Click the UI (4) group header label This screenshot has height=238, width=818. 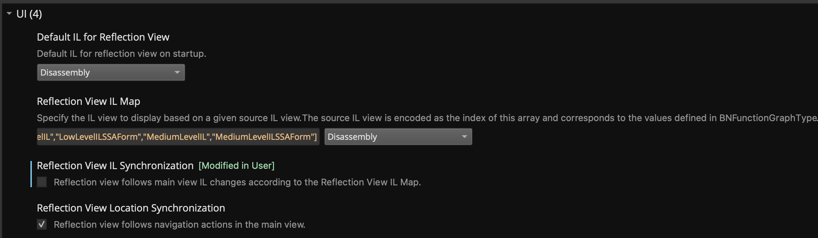pos(29,14)
